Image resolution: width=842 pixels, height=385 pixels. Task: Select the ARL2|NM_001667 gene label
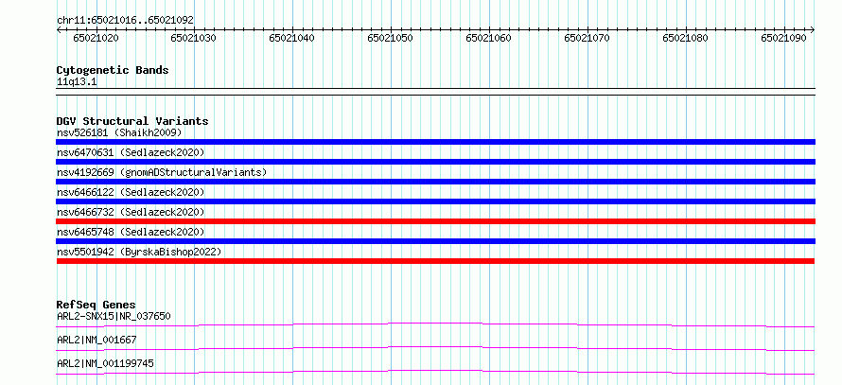point(96,340)
